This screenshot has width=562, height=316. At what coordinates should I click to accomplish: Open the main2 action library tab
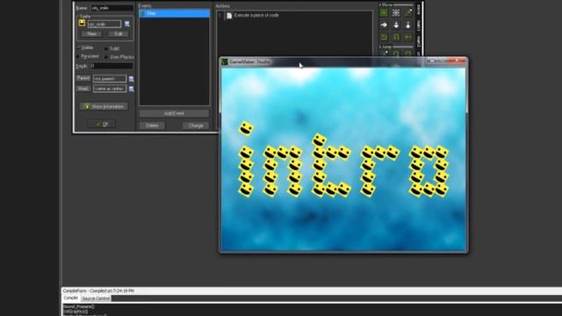pos(418,41)
